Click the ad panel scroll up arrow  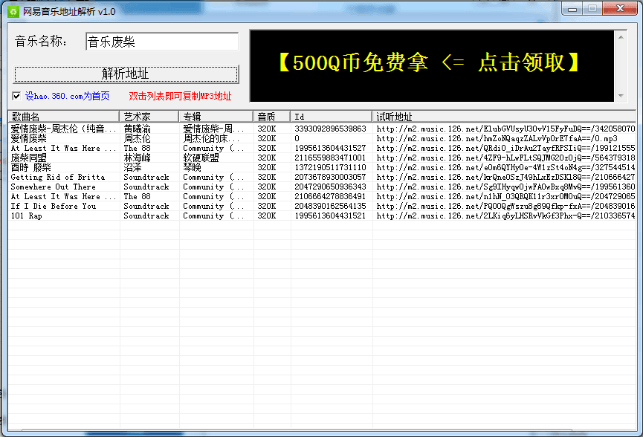[621, 36]
